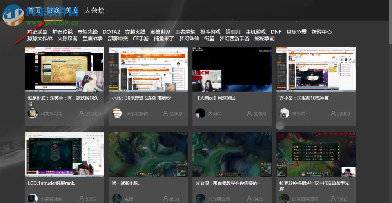Go to 新游中心 category
The height and width of the screenshot is (203, 392).
(x=321, y=32)
